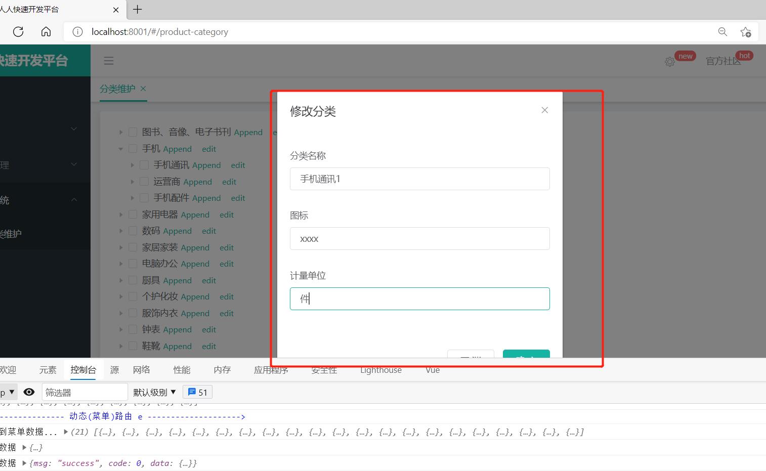Switch to the 控制台 devtools tab

click(x=83, y=370)
